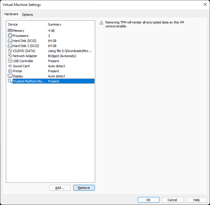
Task: Click the USB Controller icon
Action: (x=10, y=61)
